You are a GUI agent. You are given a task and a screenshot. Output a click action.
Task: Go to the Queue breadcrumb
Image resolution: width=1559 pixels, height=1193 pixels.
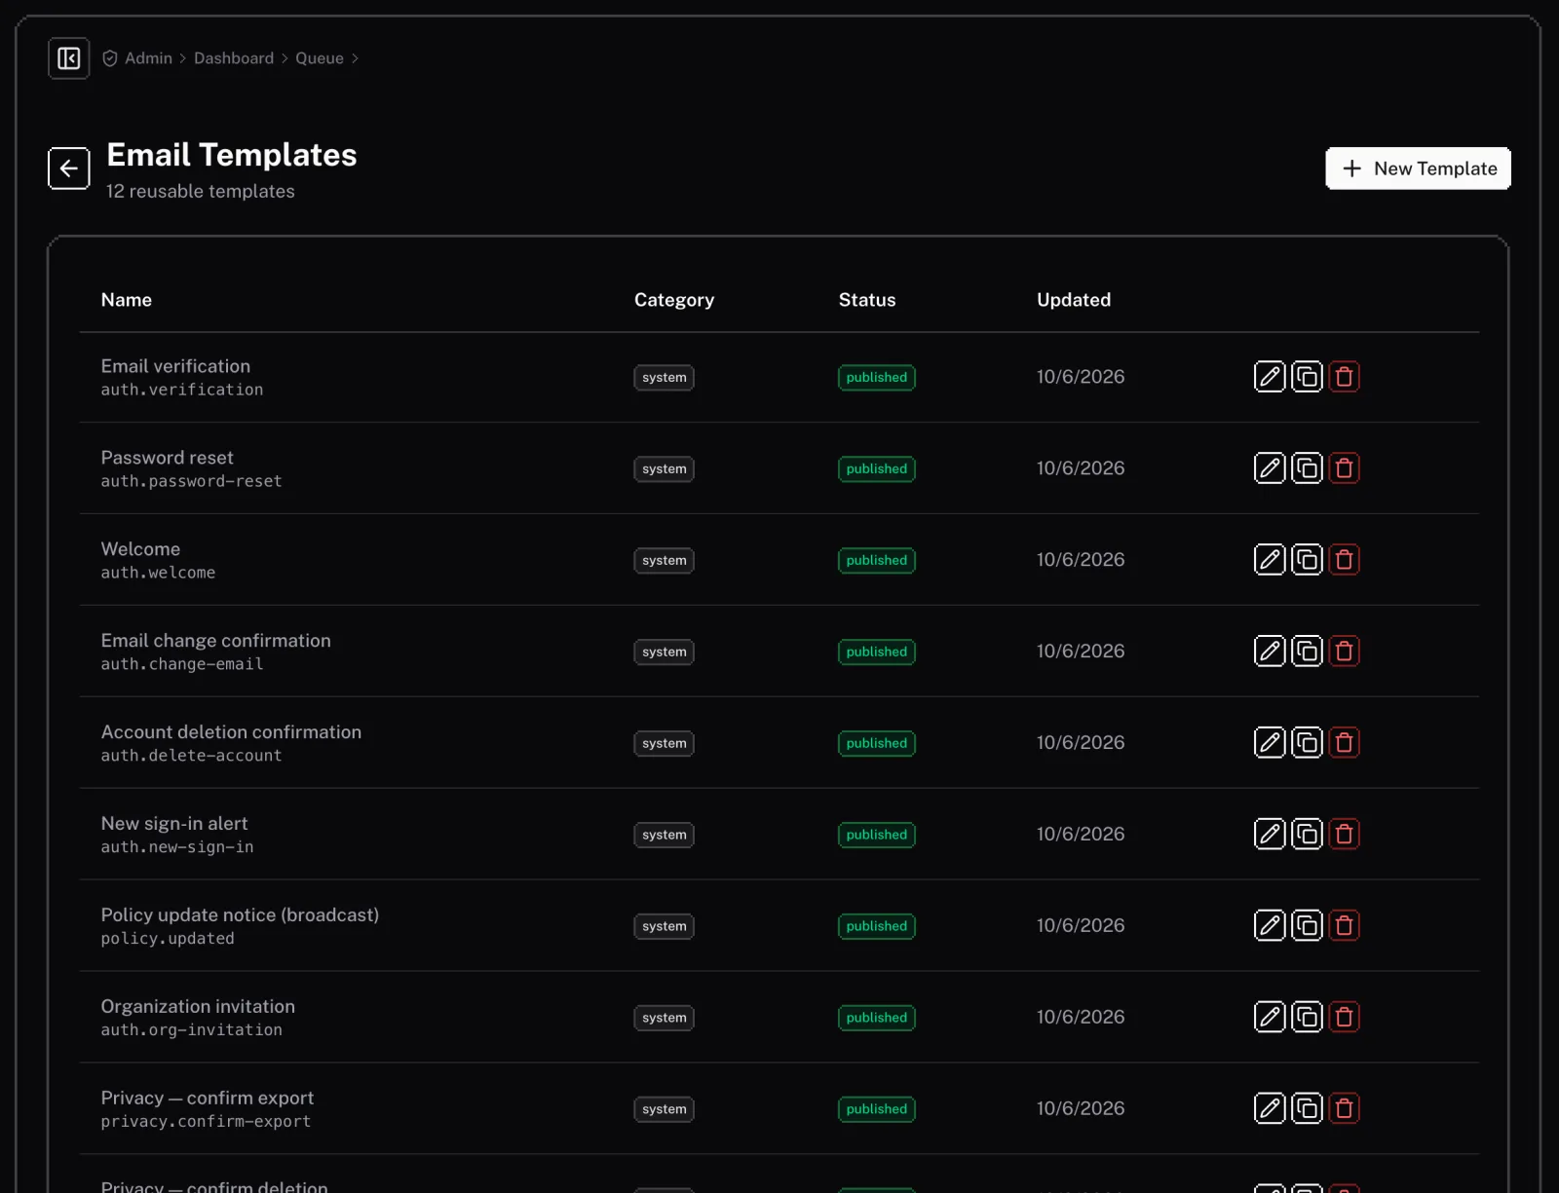(x=320, y=58)
